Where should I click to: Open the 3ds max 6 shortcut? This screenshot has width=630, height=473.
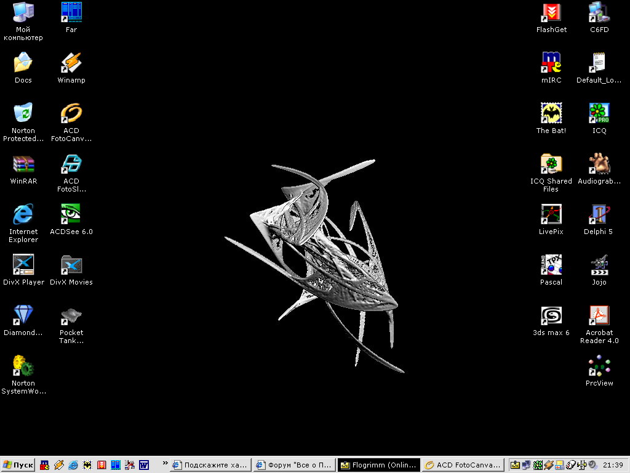coord(551,316)
